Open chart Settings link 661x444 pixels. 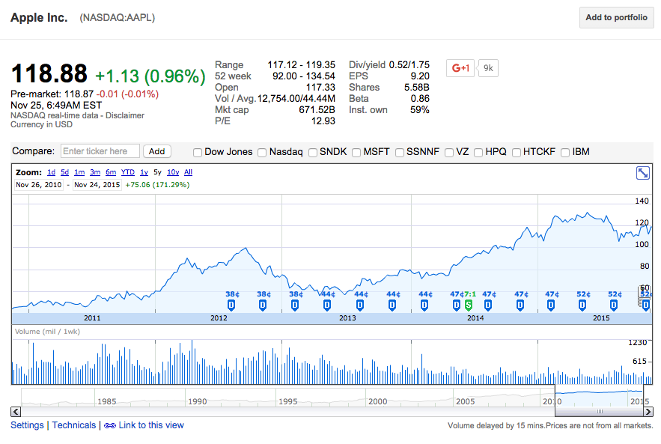[27, 425]
